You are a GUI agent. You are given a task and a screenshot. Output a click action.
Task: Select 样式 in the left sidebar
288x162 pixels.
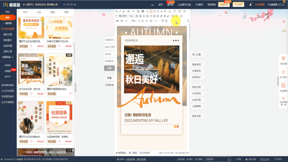pos(8,12)
